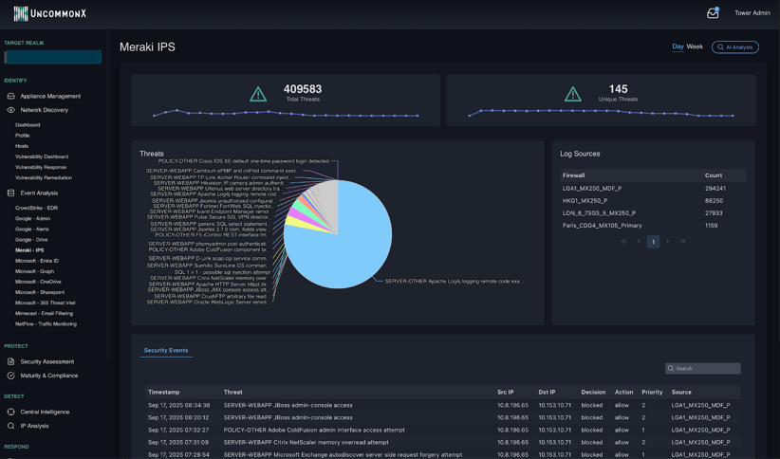Image resolution: width=780 pixels, height=459 pixels.
Task: Click the Security Events search field
Action: (x=707, y=368)
